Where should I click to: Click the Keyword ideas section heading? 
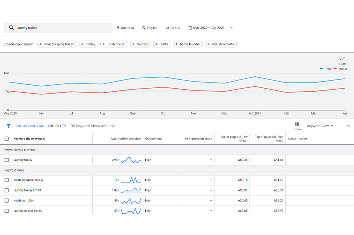(14, 170)
